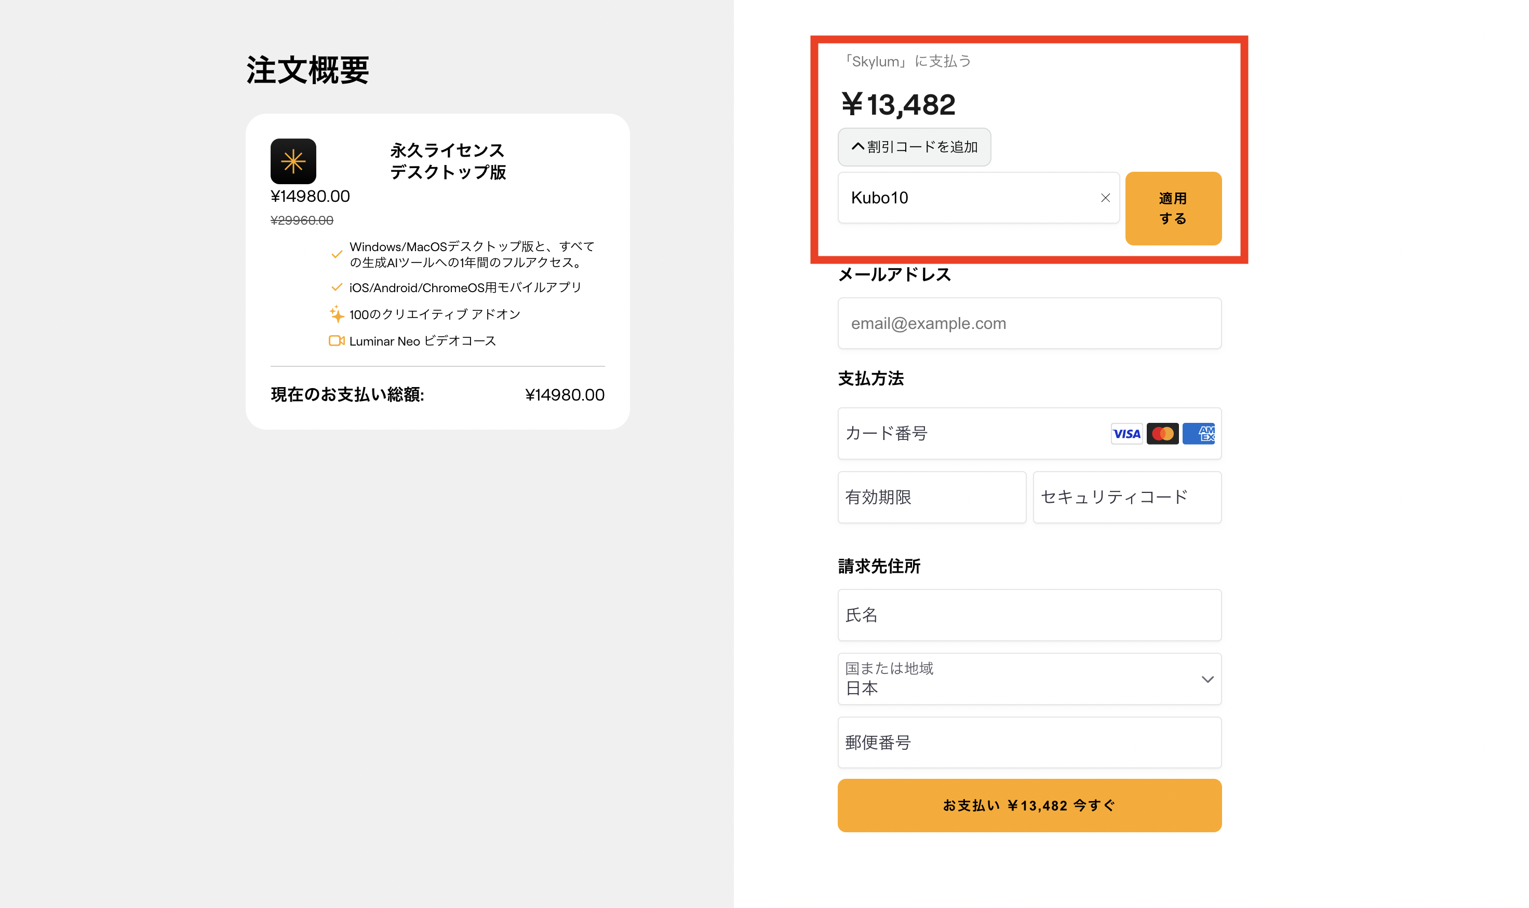Click the iOS/Android/ChromeOS用モバイルアプリ text
Image resolution: width=1529 pixels, height=908 pixels.
[x=465, y=287]
